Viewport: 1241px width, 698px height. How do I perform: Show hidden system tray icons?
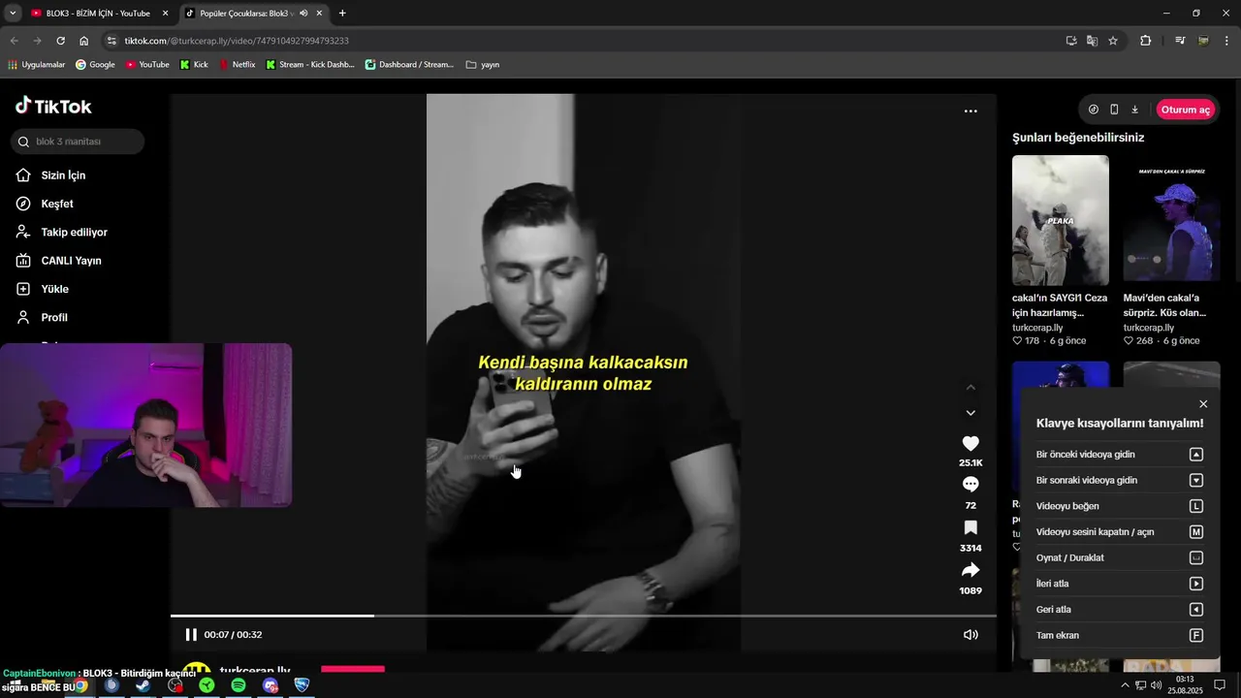(x=1125, y=685)
